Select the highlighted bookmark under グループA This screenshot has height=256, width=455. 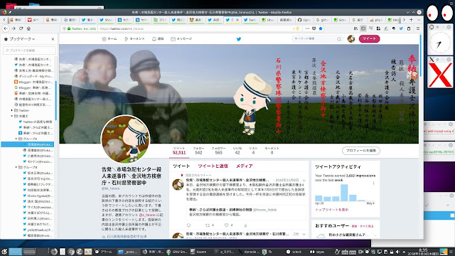point(28,144)
